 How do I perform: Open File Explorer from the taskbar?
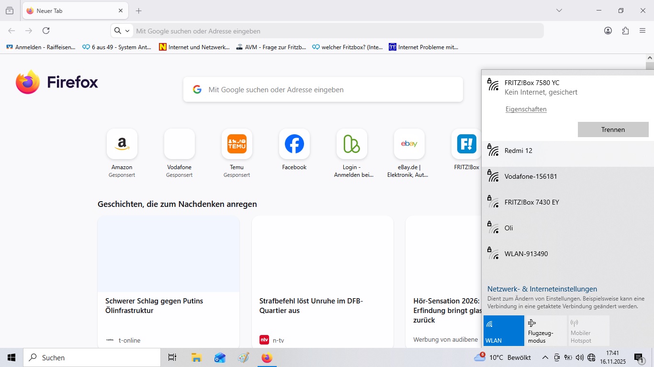point(196,357)
